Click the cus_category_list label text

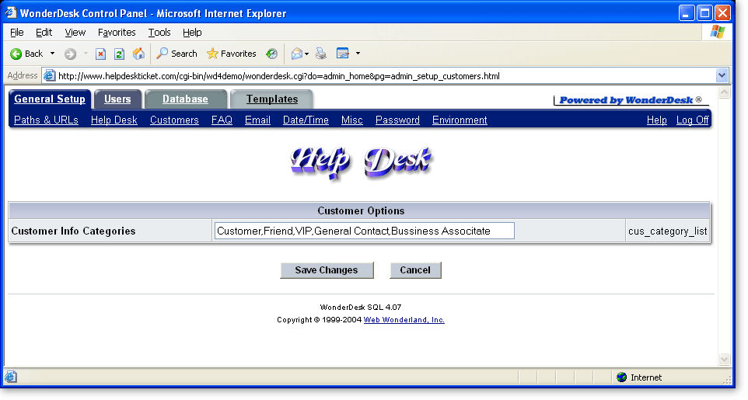tap(667, 231)
